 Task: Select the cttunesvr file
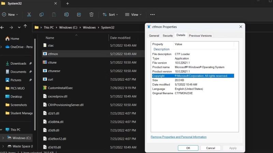click(54, 71)
